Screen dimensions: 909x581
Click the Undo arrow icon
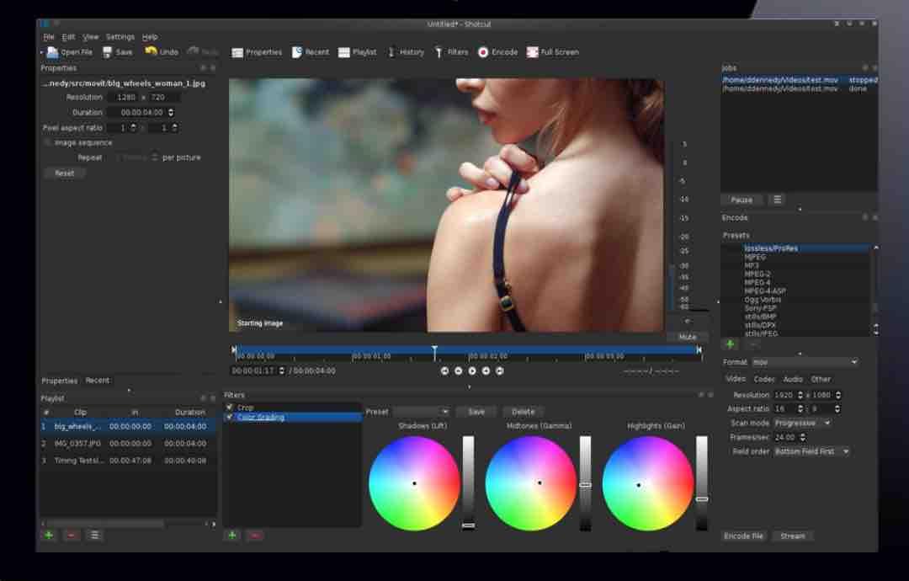[x=151, y=51]
